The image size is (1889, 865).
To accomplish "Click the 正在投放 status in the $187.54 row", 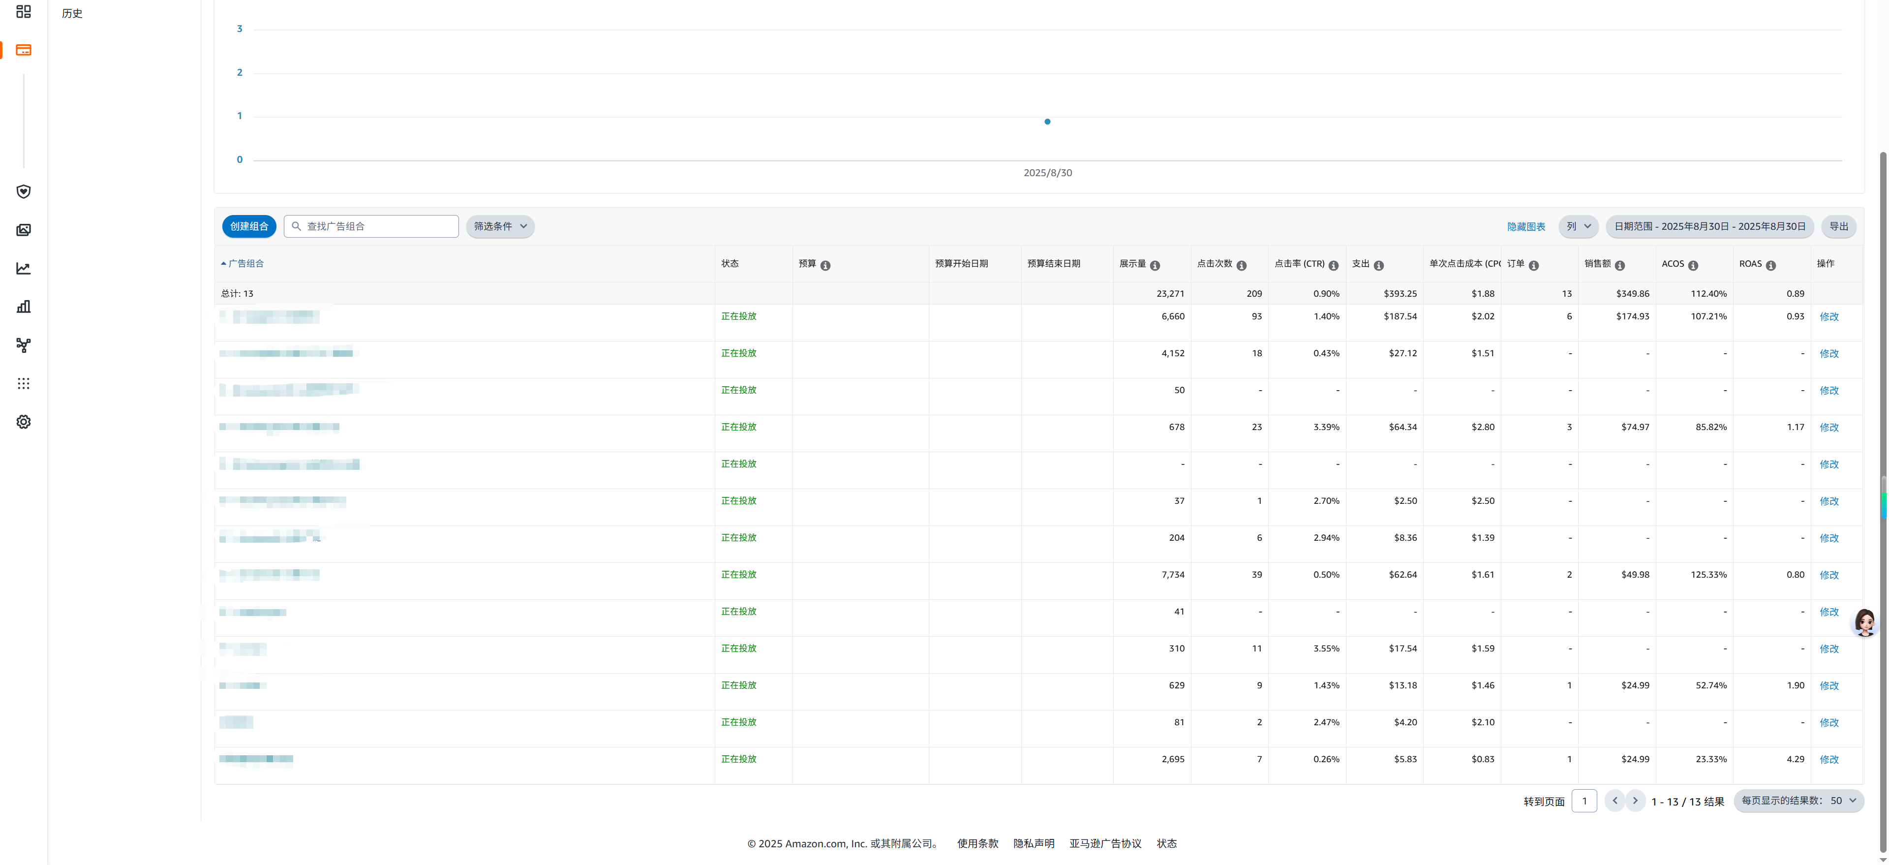I will pyautogui.click(x=738, y=316).
